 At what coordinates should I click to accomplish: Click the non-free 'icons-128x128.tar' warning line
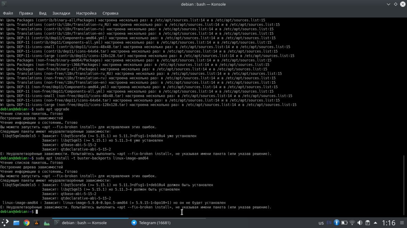tap(148, 104)
